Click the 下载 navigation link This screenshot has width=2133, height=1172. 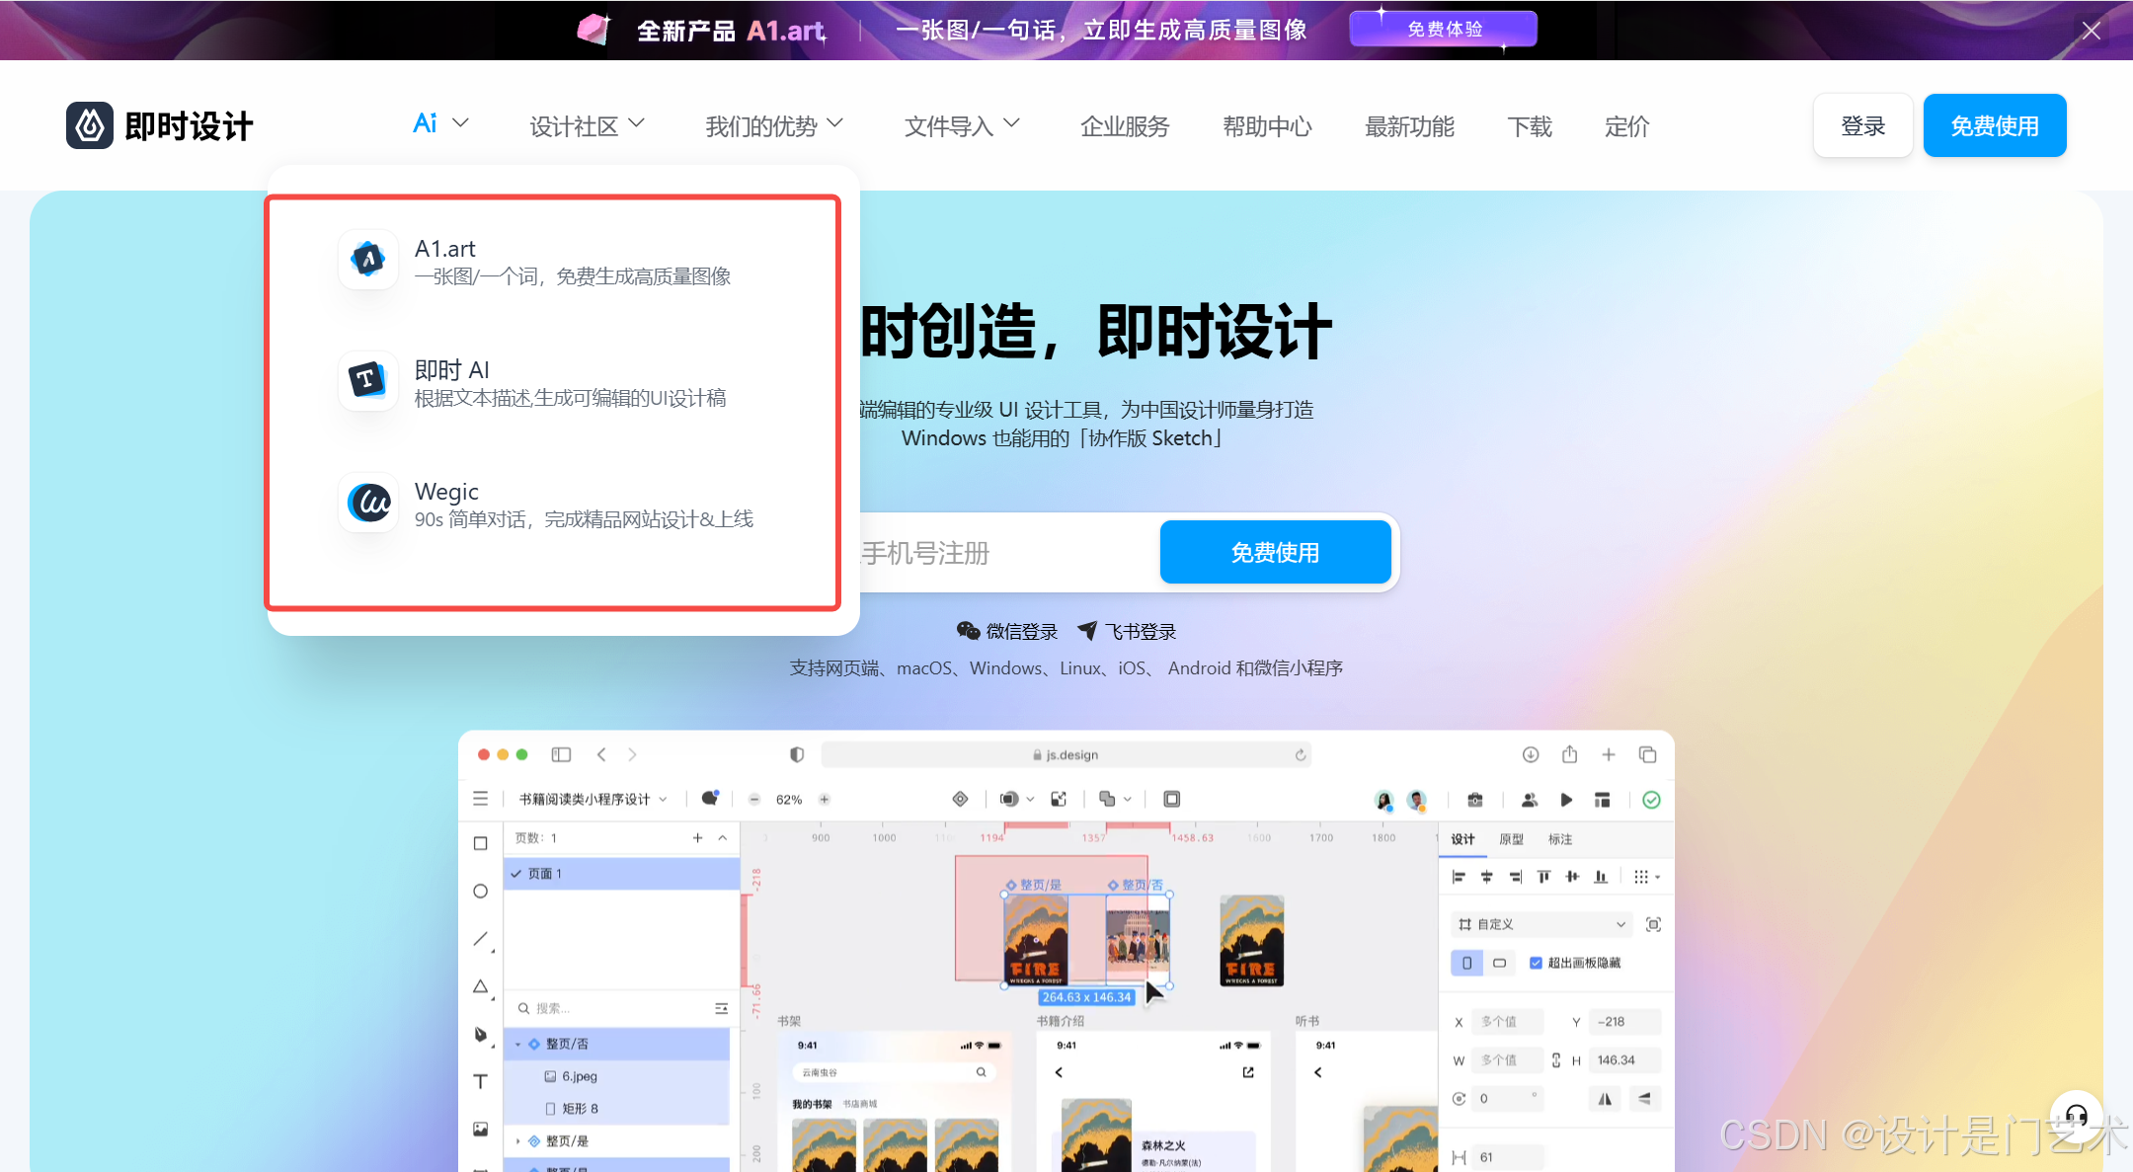pos(1530,126)
